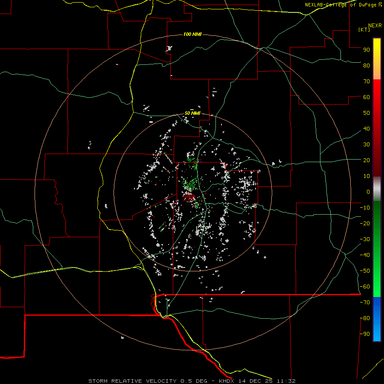Click the positive 20 value on the velocity scale
The image size is (384, 384).
click(367, 160)
